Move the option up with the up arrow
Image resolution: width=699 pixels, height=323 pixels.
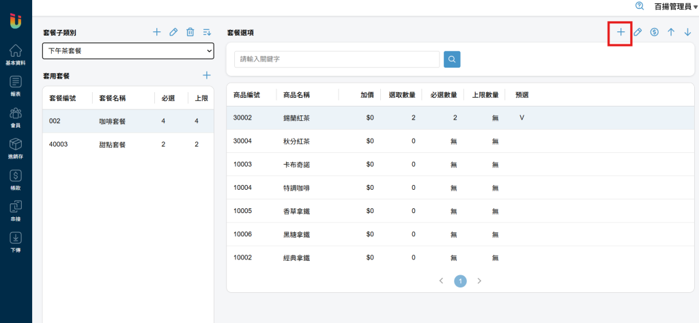(671, 32)
